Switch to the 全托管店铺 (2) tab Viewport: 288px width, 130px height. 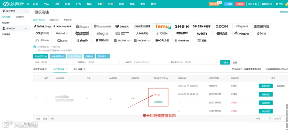coord(40,69)
